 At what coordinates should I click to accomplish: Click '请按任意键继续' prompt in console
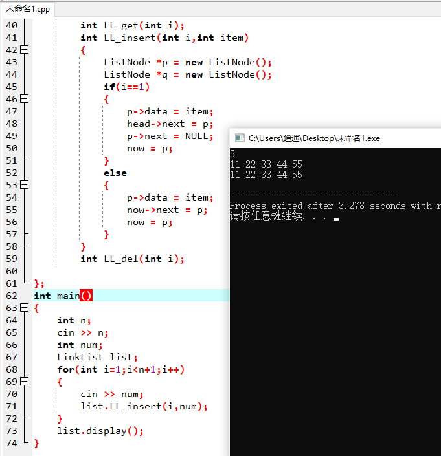266,216
